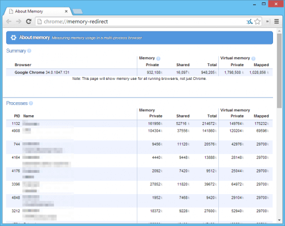Screen dimensions: 285x226
Task: Click summary total memory 948,205k
Action: 209,72
